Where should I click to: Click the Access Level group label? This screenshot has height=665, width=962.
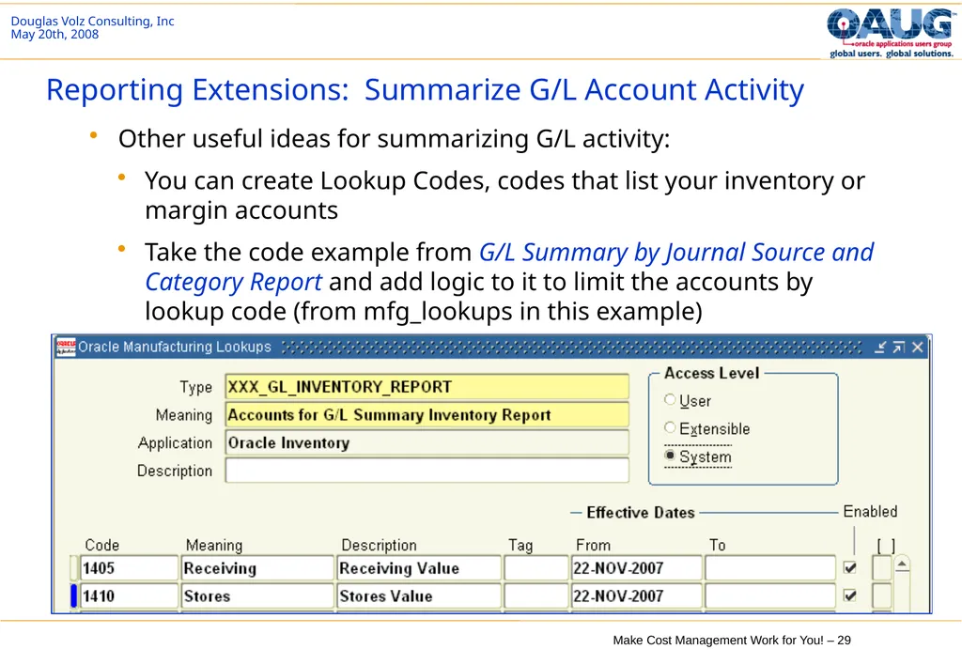tap(712, 373)
